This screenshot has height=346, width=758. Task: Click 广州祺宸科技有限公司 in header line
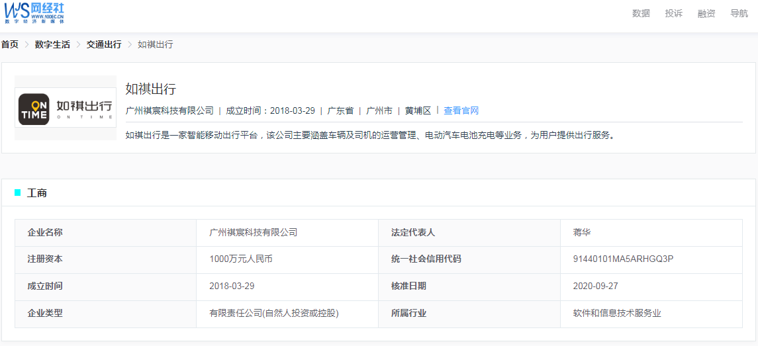click(169, 110)
